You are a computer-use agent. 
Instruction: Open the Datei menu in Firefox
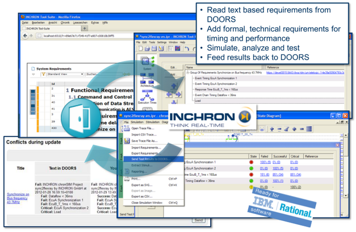pos(25,22)
